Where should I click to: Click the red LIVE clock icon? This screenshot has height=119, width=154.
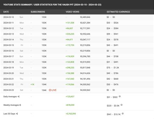coord(50,90)
